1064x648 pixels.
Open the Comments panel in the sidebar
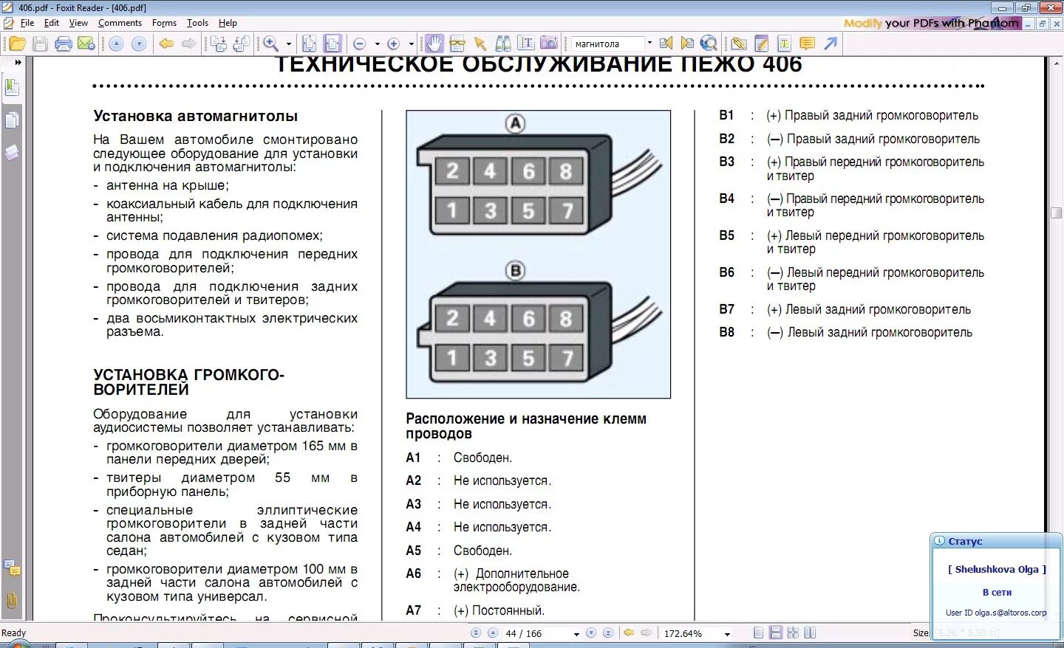(x=12, y=568)
